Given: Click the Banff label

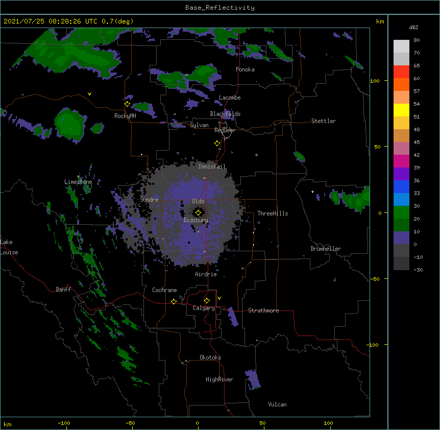Looking at the screenshot, I should tap(63, 290).
